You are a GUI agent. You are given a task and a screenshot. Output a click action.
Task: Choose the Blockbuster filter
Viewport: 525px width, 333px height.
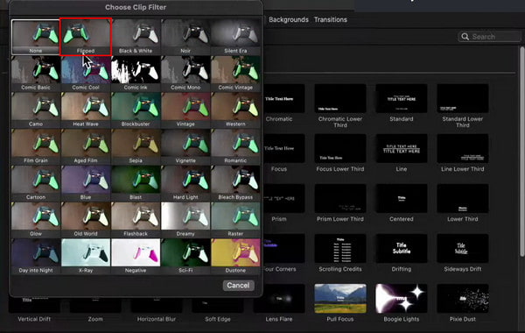136,110
